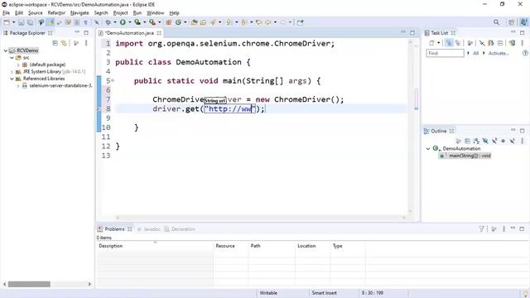This screenshot has height=298, width=530.
Task: Collapse the src folder node
Action: click(12, 57)
